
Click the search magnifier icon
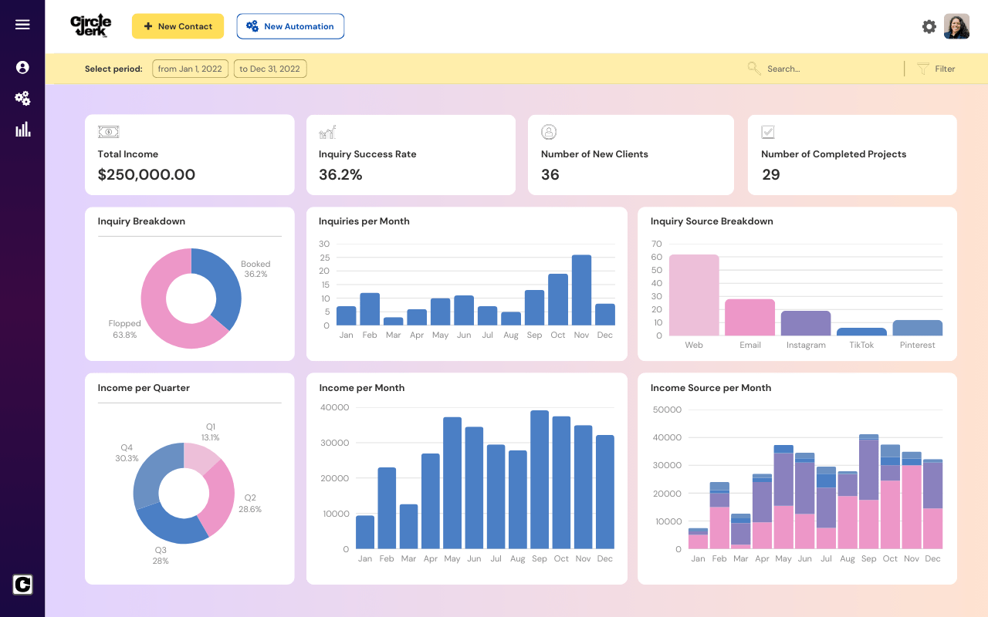click(754, 69)
